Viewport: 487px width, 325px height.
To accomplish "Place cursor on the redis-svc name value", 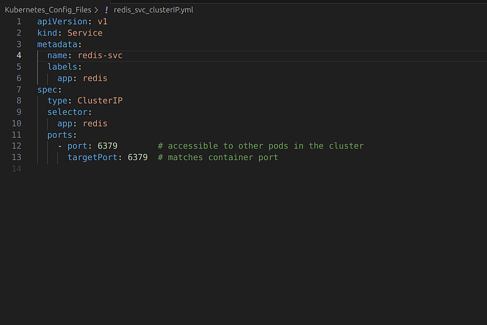I will pos(100,55).
